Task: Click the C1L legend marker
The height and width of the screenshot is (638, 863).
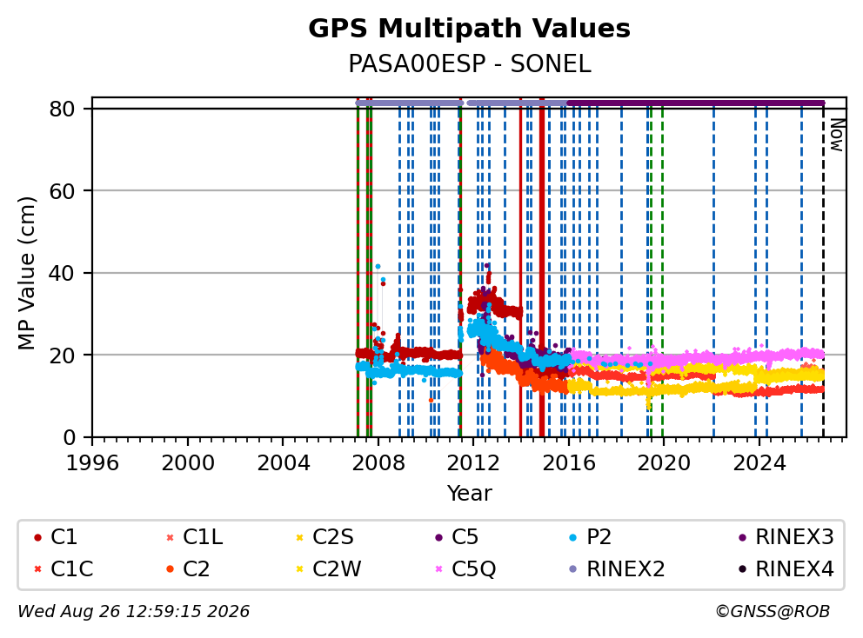Action: 170,537
